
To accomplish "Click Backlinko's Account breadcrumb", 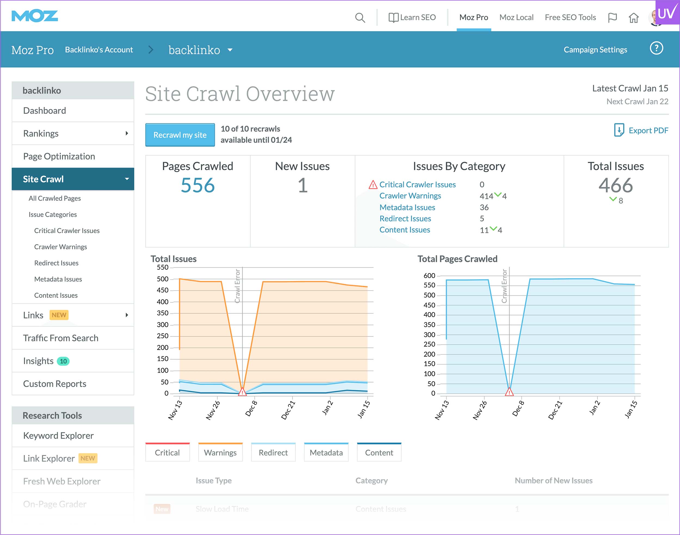I will (99, 50).
